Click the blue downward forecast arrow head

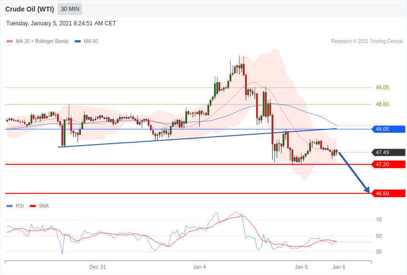[367, 190]
